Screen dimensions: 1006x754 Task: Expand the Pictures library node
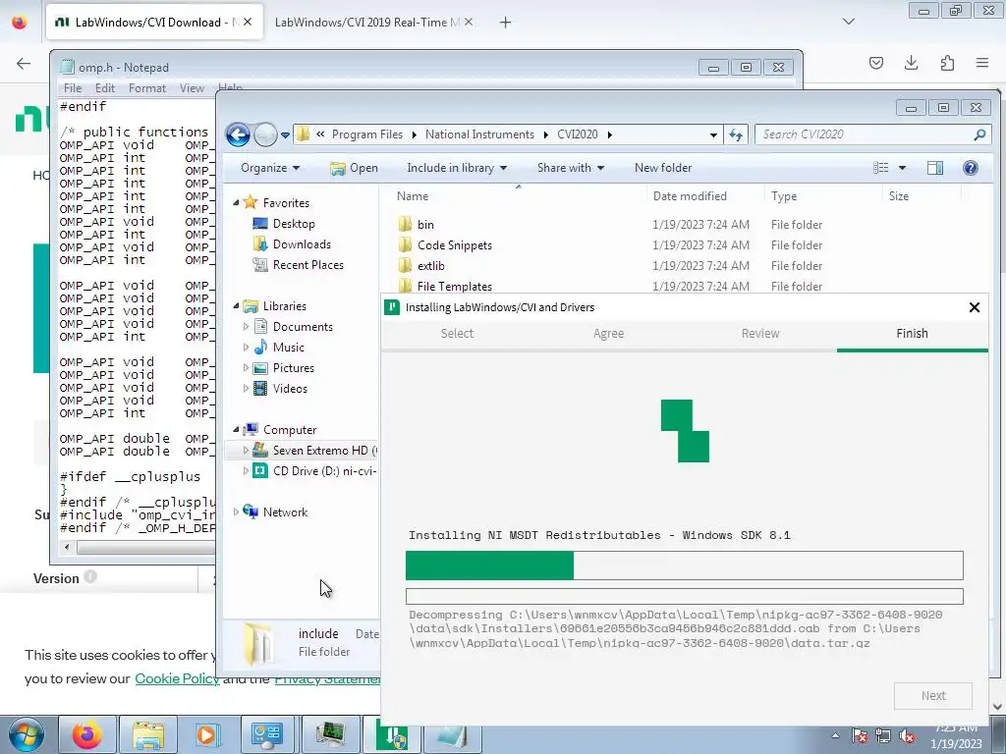click(x=246, y=368)
